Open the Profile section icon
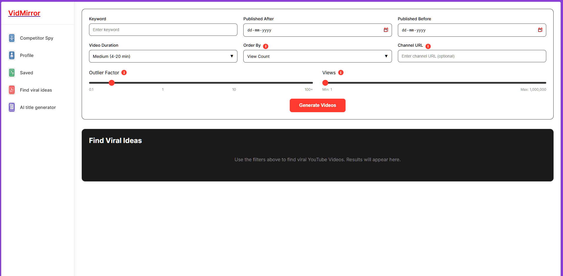 click(x=11, y=55)
